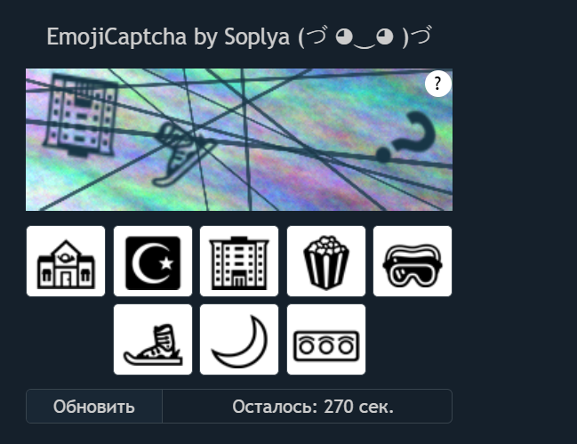The image size is (577, 444).
Task: Click the word 'by' in the title
Action: pos(205,37)
